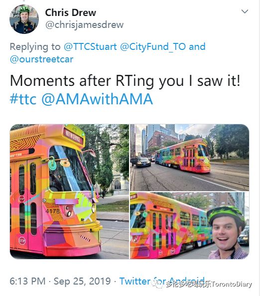Image resolution: width=260 pixels, height=296 pixels.
Task: Click the 6:13 PM Sep 25, 2019 timestamp
Action: (x=60, y=281)
